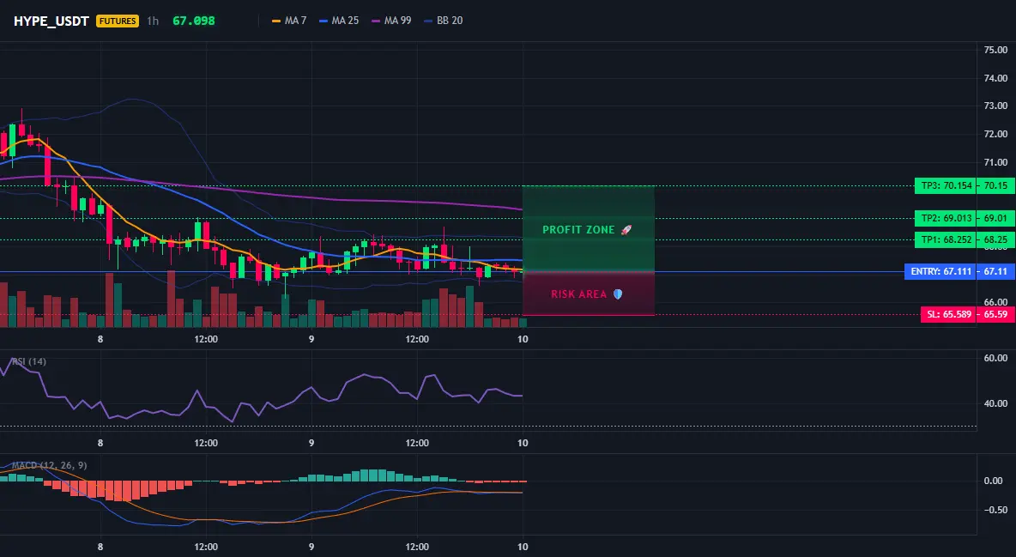Click the 70.15 axis price tag
The image size is (1016, 557).
click(x=996, y=186)
